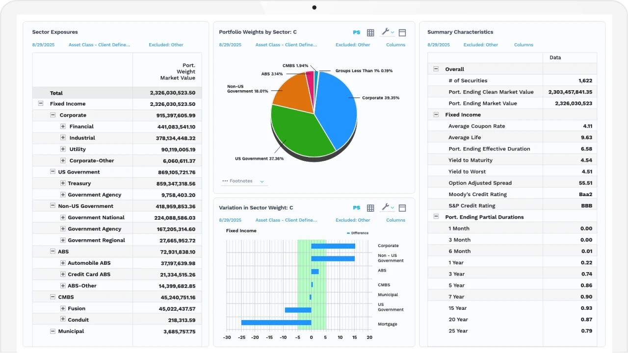Click the Mortgage bar in Variation chart
The height and width of the screenshot is (353, 628).
[x=276, y=323]
